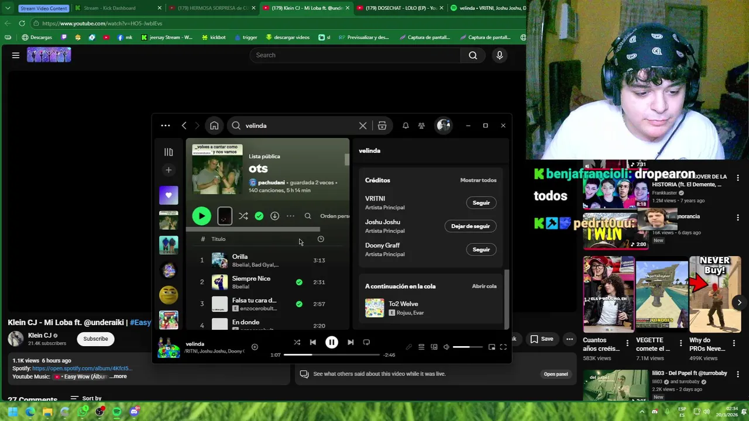Click the YouTube search box
Viewport: 749px width, 421px height.
pyautogui.click(x=355, y=55)
